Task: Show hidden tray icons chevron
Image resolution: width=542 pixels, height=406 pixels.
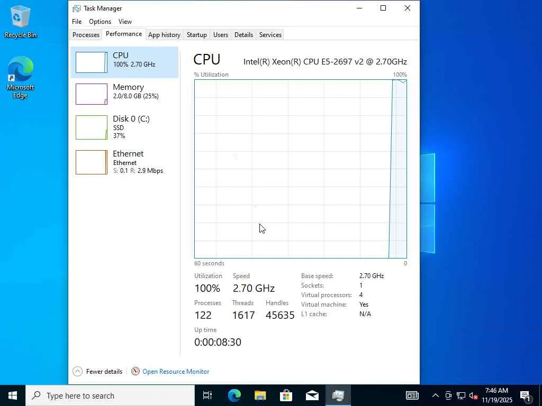Action: [436, 395]
